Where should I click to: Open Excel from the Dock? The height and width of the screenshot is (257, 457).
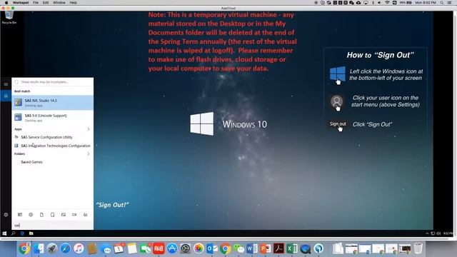(x=292, y=248)
